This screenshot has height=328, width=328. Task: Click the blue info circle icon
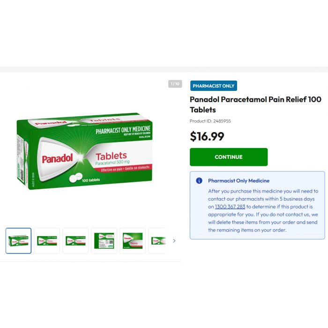click(x=199, y=180)
